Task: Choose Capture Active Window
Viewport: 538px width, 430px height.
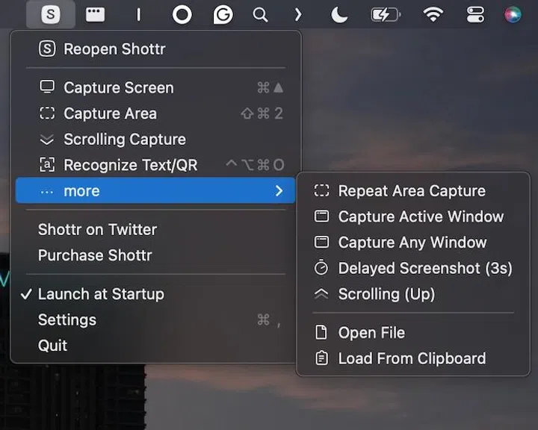Action: pos(413,216)
